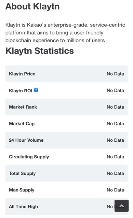Image resolution: width=133 pixels, height=218 pixels.
Task: Select the Market Rank row label
Action: click(23, 107)
